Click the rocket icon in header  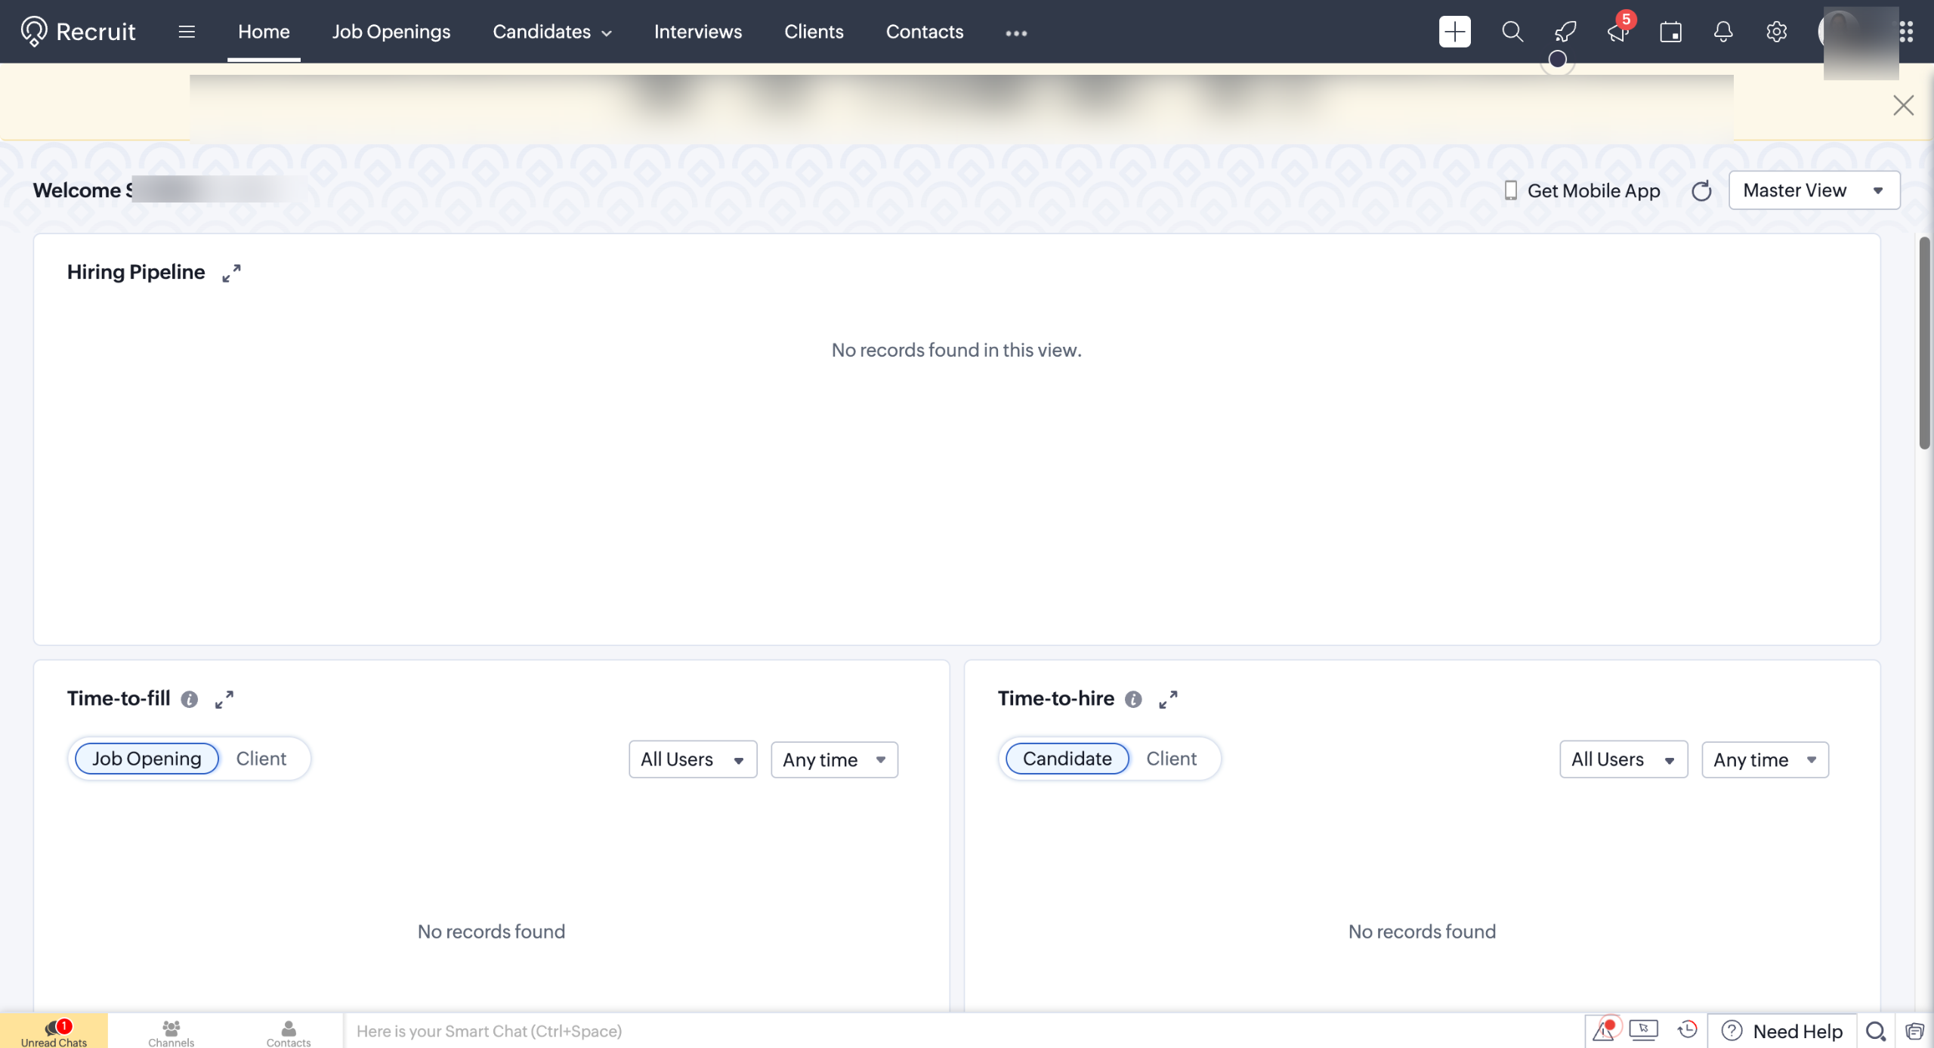click(1565, 32)
